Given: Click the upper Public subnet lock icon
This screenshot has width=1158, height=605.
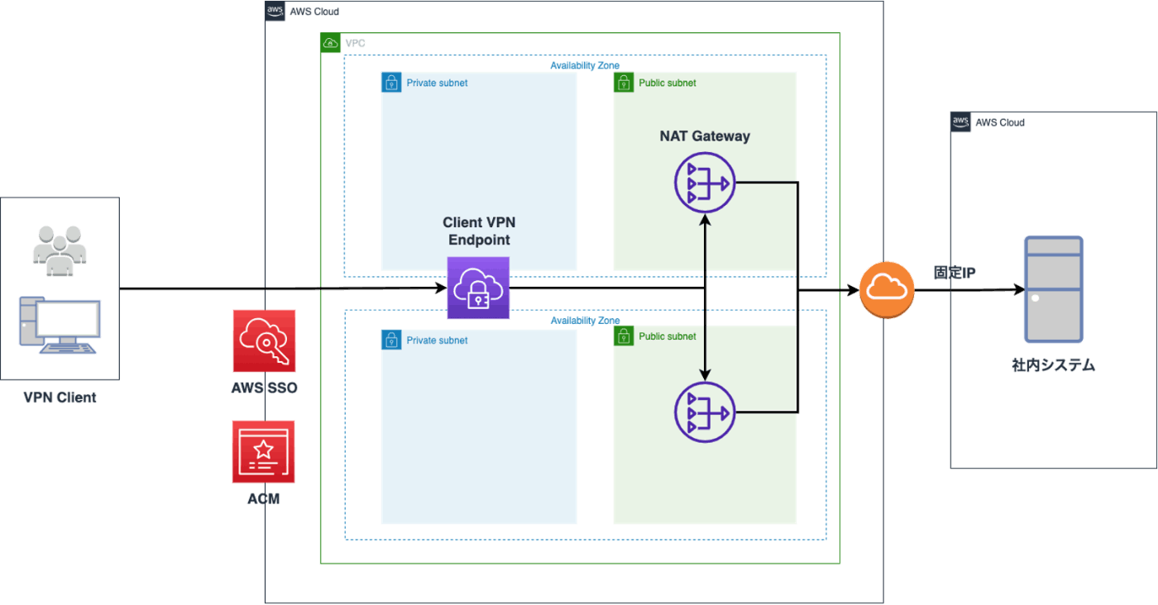Looking at the screenshot, I should 624,83.
